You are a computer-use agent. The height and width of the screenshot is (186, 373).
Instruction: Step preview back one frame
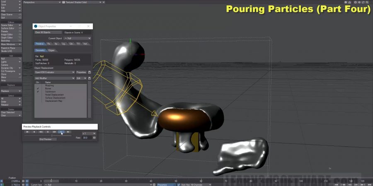41,132
